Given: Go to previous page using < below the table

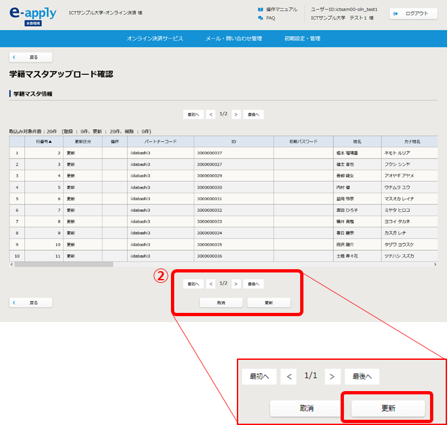Looking at the screenshot, I should (211, 284).
